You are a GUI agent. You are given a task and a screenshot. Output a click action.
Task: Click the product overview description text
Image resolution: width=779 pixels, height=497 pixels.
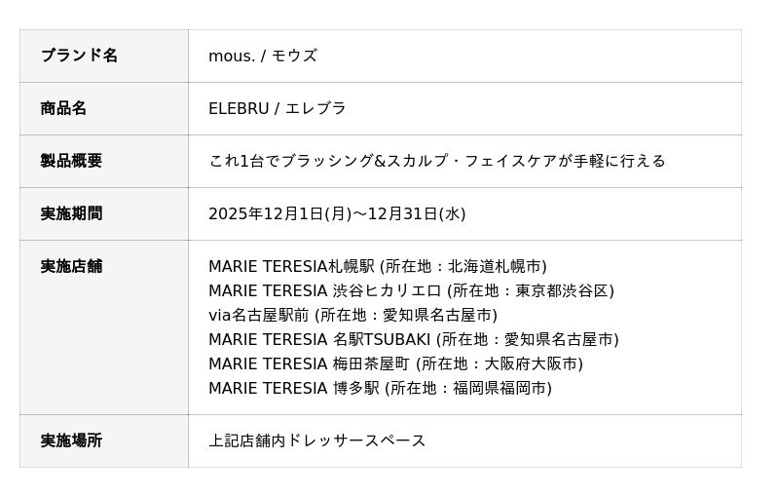tap(437, 161)
